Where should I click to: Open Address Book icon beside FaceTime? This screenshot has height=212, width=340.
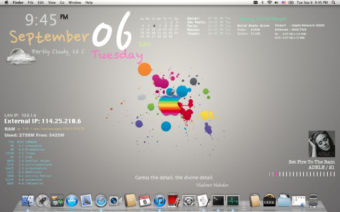130,200
